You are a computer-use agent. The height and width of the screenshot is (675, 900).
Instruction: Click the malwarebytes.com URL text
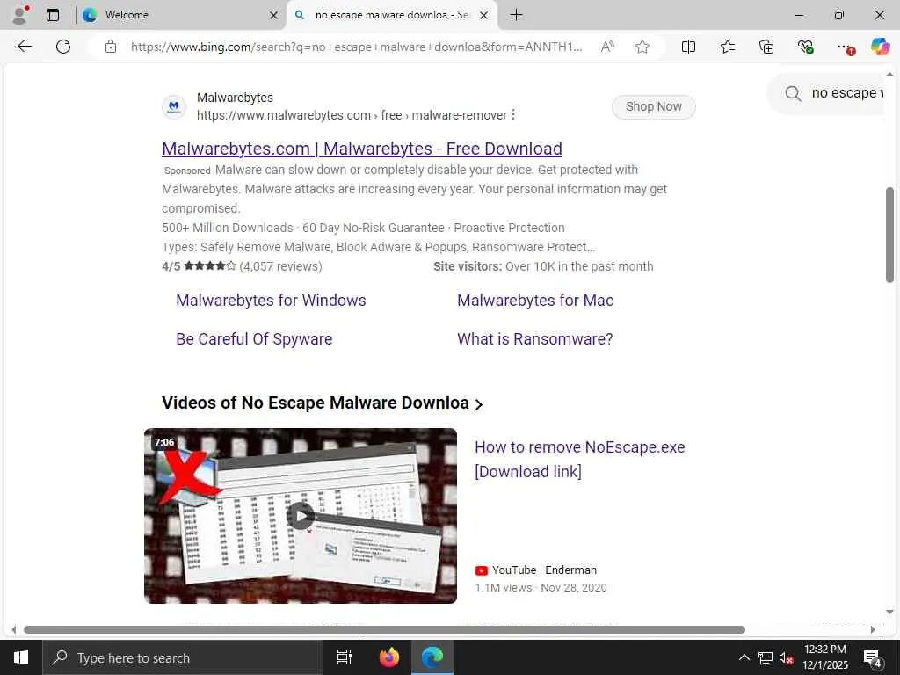(352, 115)
